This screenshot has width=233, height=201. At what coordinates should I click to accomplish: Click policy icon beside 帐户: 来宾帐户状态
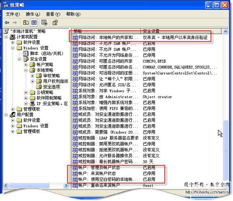pos(75,174)
